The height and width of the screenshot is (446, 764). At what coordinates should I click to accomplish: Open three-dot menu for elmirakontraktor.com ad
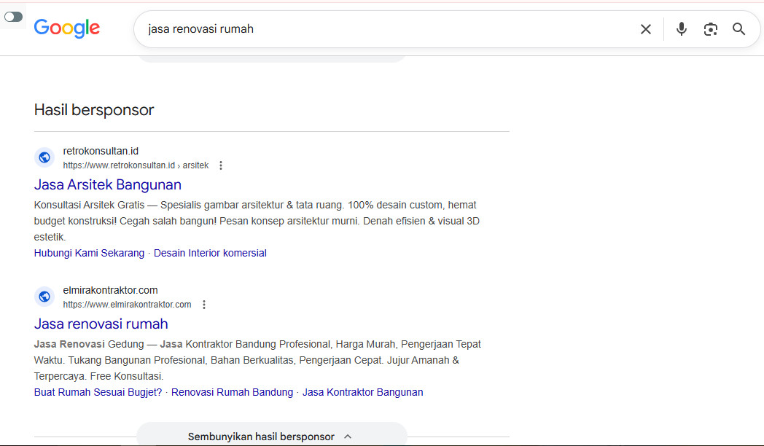pyautogui.click(x=204, y=305)
